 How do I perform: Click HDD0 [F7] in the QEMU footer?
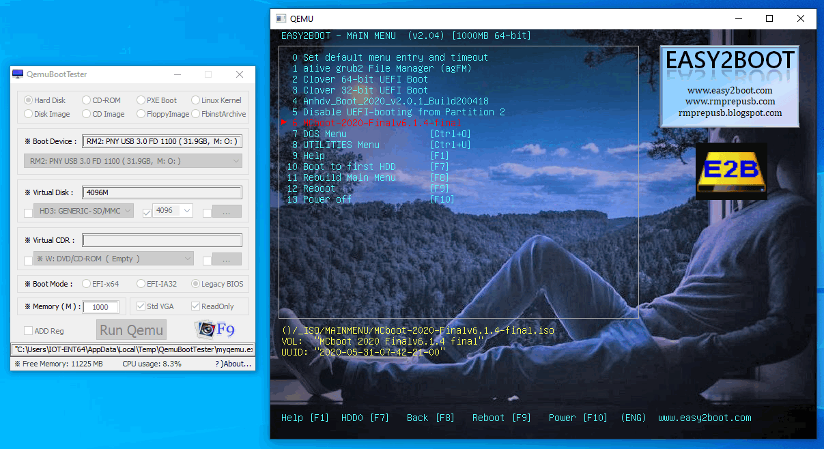point(365,418)
